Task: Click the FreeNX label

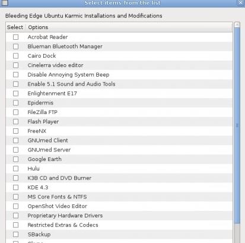Action: click(x=37, y=131)
